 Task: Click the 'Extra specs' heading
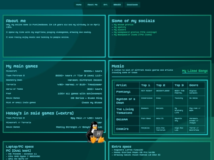click(122, 147)
